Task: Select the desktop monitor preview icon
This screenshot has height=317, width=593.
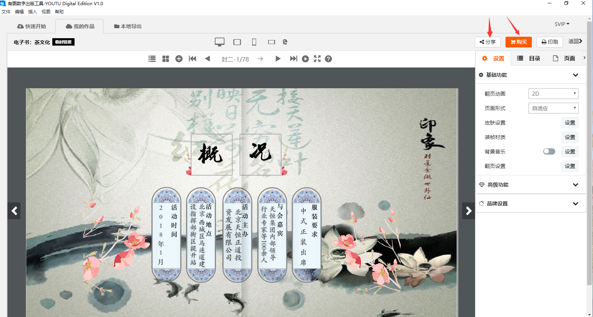Action: 220,42
